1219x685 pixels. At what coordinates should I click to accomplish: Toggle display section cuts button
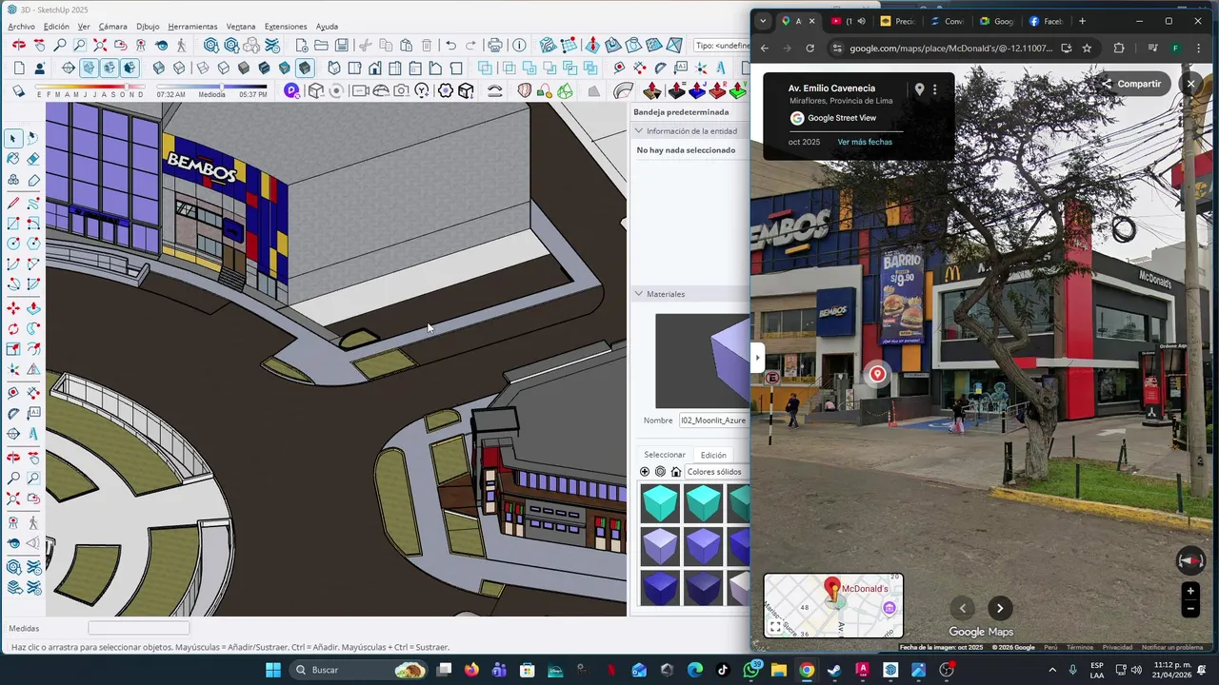pos(110,68)
